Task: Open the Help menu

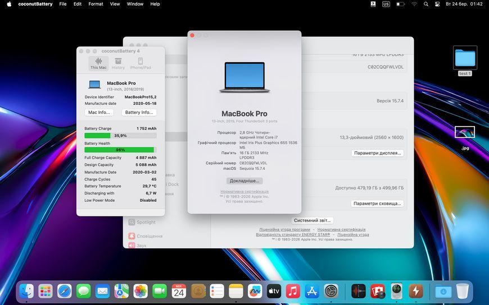Action: (155, 4)
